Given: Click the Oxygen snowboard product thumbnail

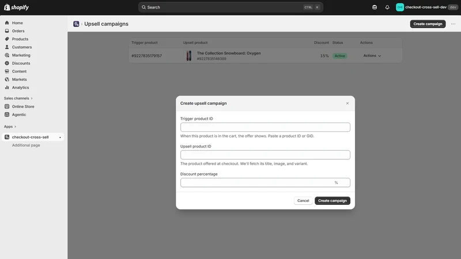Looking at the screenshot, I should point(189,55).
